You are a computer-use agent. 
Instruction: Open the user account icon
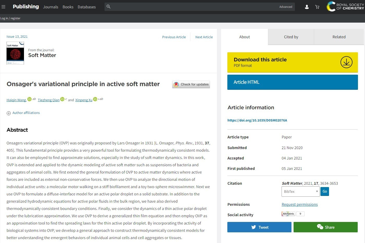[307, 7]
